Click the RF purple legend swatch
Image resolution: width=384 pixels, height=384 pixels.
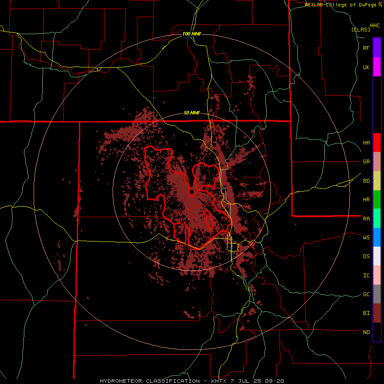(x=377, y=48)
